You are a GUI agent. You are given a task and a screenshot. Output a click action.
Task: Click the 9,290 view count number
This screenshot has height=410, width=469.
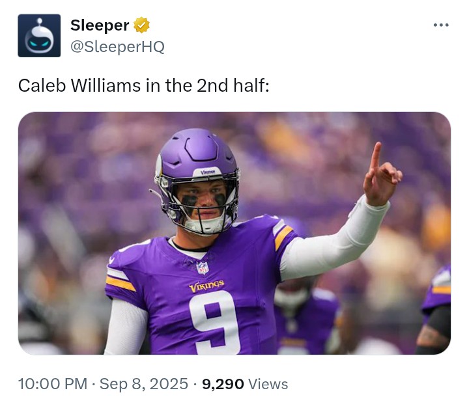[223, 385]
